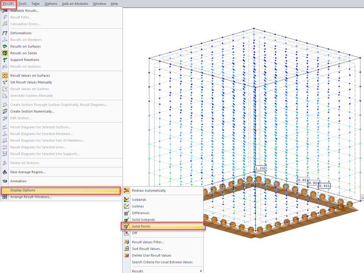Open the Tools menu
Viewport: 364px width, 273px height.
click(x=23, y=4)
